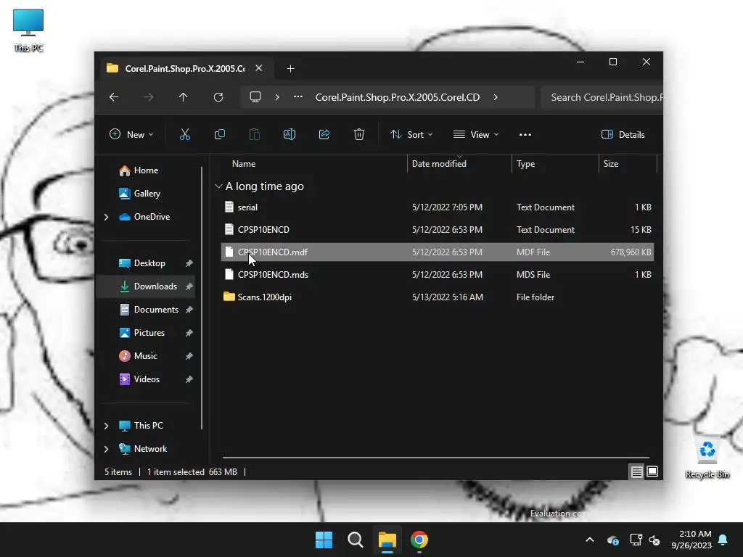Collapse the 'A long time ago' group
743x557 pixels.
pos(218,186)
